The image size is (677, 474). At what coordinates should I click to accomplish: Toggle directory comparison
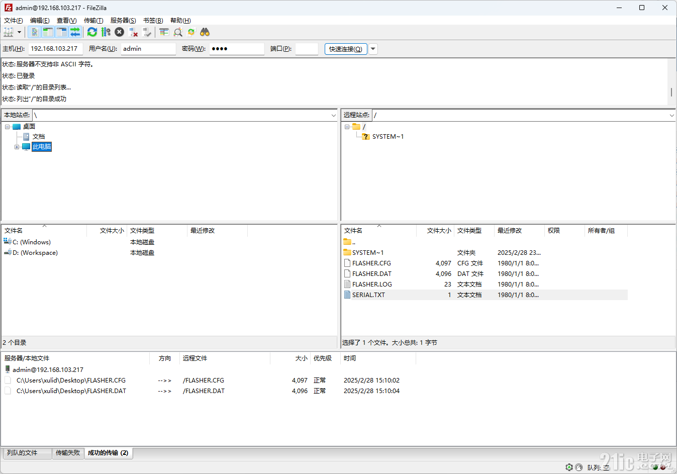click(177, 32)
